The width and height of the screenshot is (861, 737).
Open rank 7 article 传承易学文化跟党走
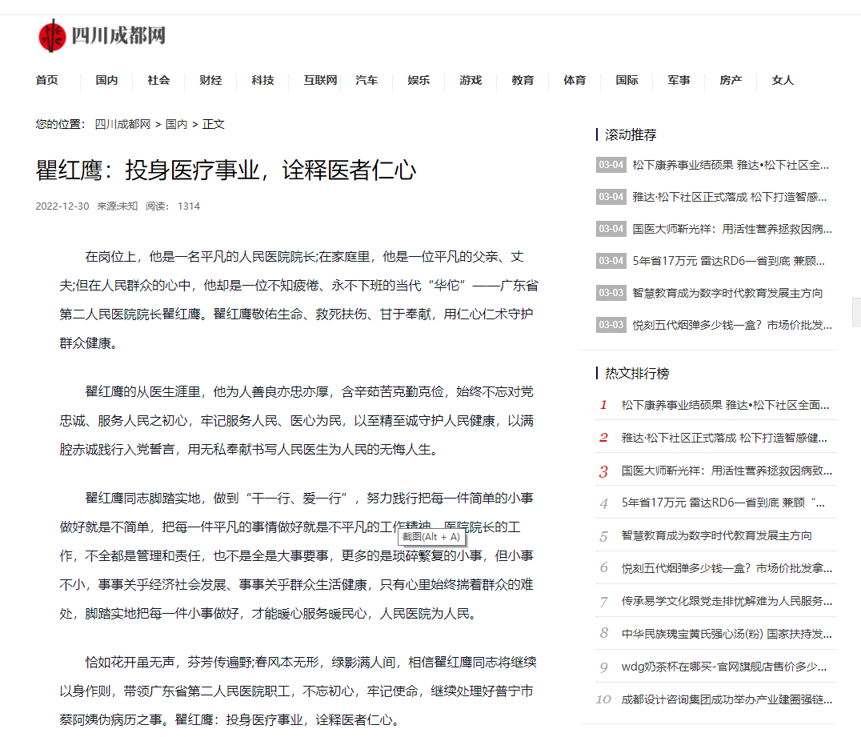[x=727, y=601]
